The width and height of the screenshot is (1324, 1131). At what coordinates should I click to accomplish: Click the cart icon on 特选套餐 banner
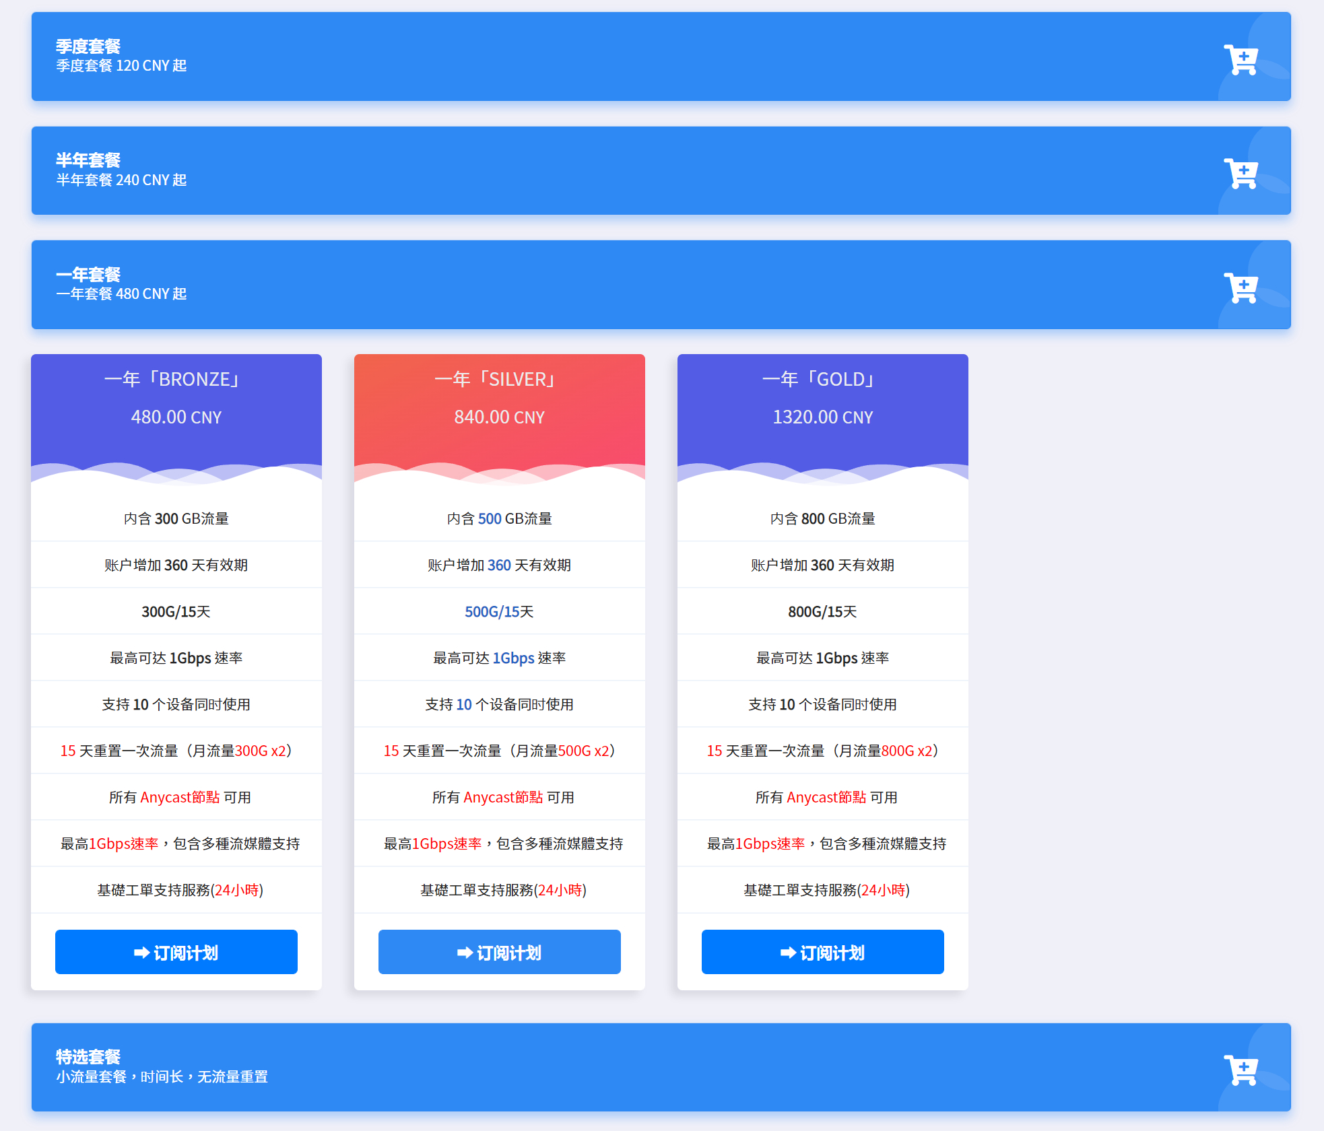click(1240, 1070)
